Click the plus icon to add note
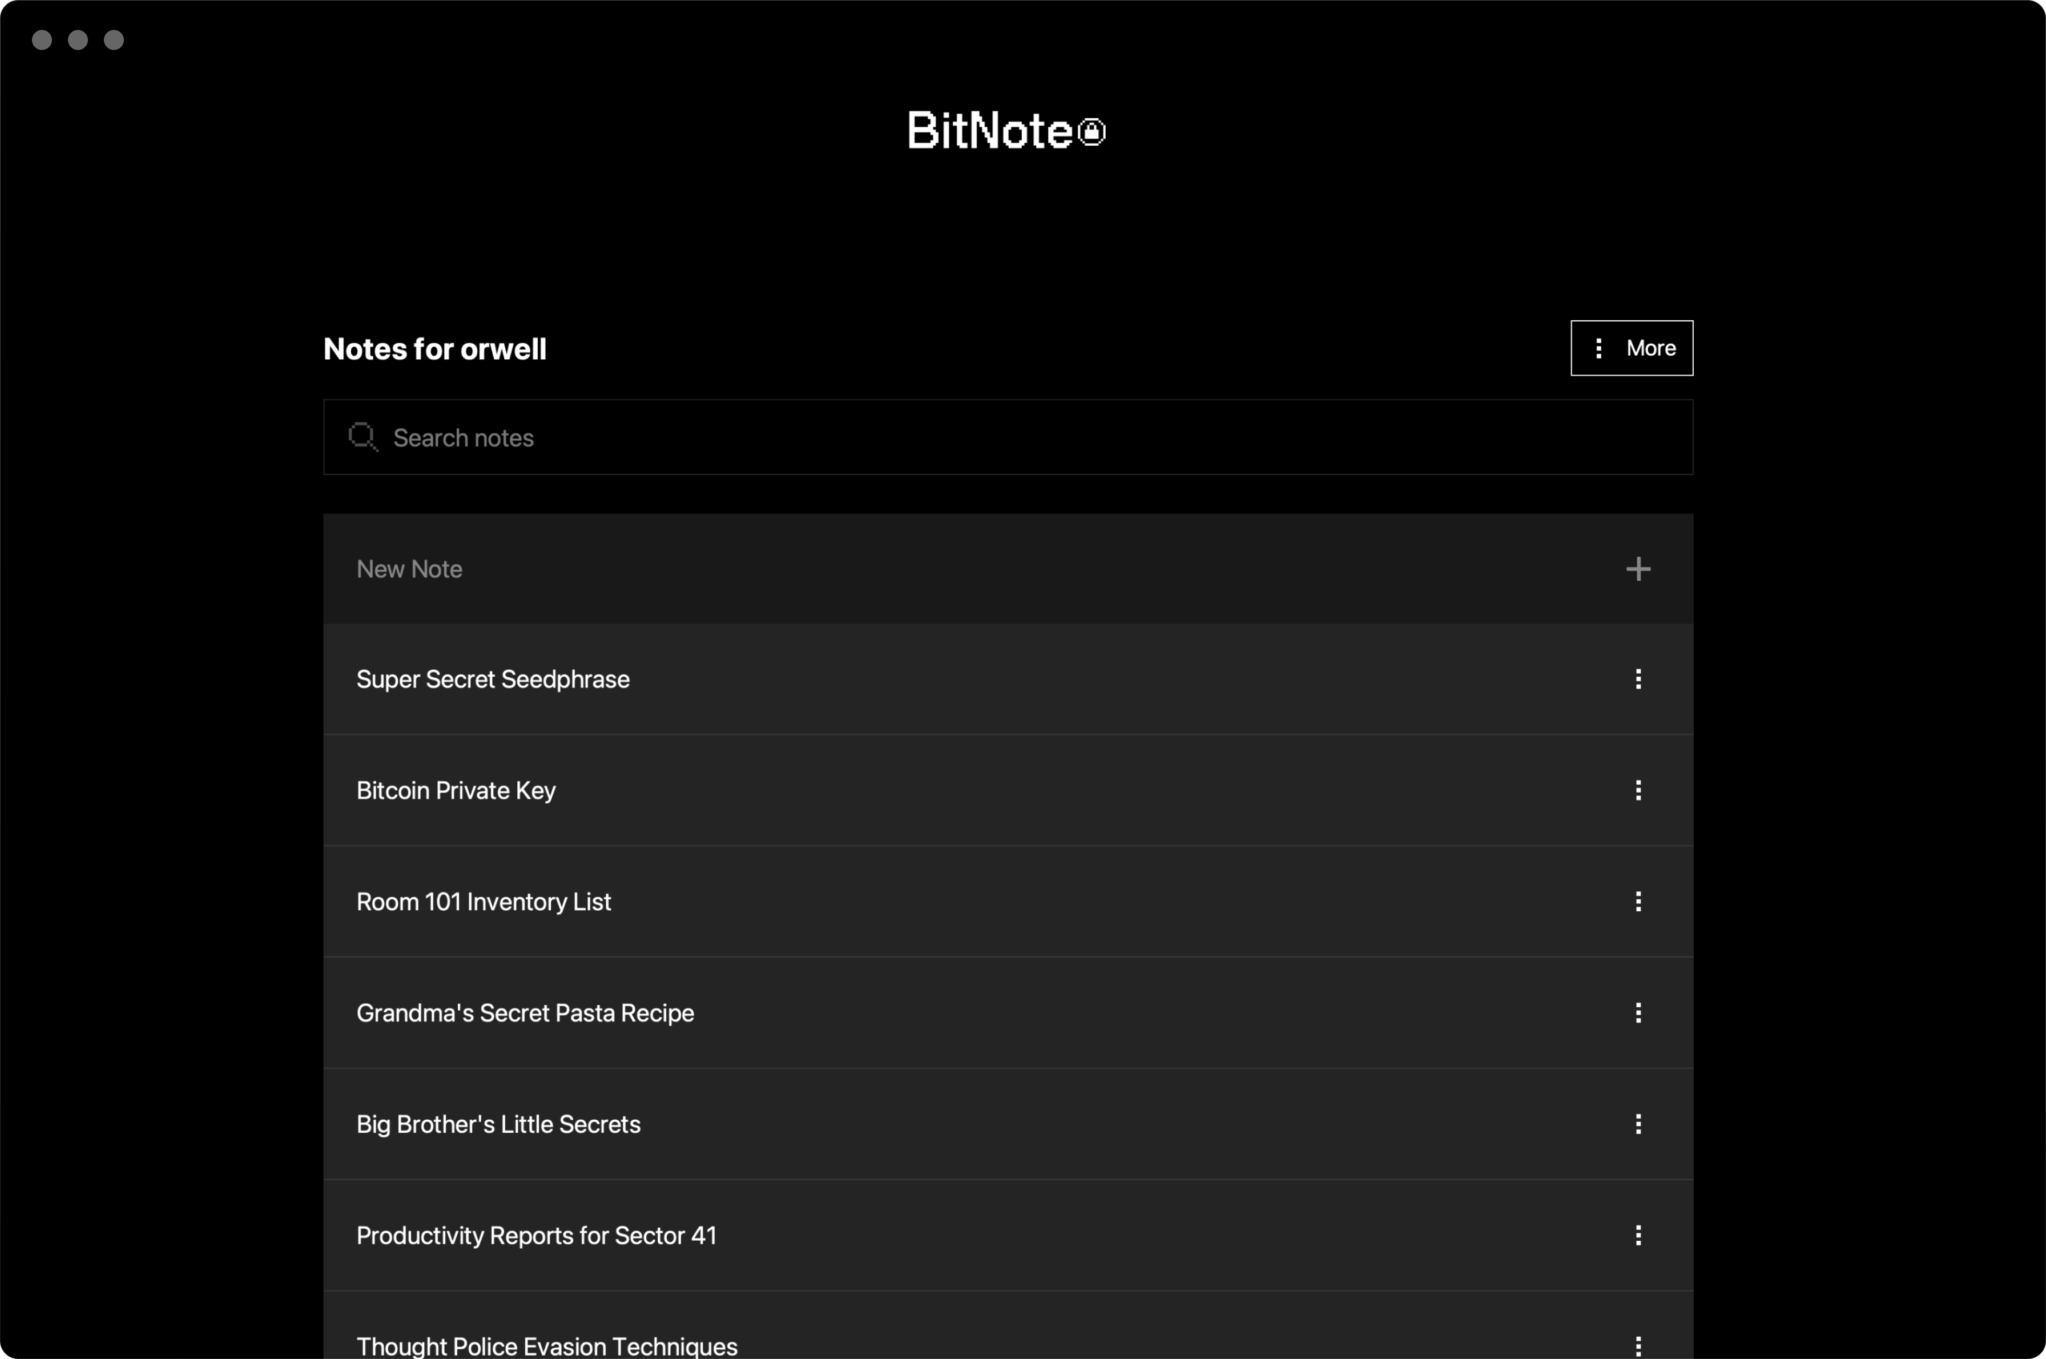Image resolution: width=2046 pixels, height=1359 pixels. pyautogui.click(x=1637, y=569)
